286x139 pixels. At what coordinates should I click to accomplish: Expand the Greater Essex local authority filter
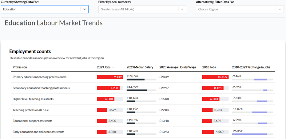tap(138, 9)
